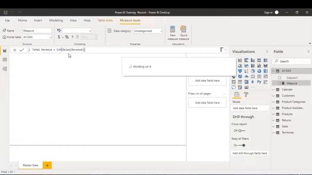Select the Scatter chart visual
This screenshot has height=175, width=312.
tap(246, 71)
